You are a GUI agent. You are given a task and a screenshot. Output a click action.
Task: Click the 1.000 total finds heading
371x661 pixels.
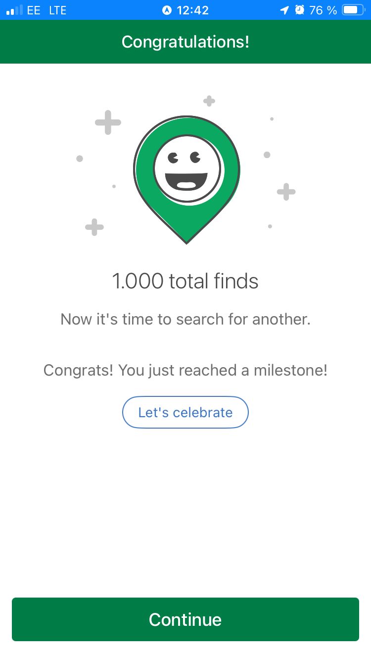(x=185, y=281)
